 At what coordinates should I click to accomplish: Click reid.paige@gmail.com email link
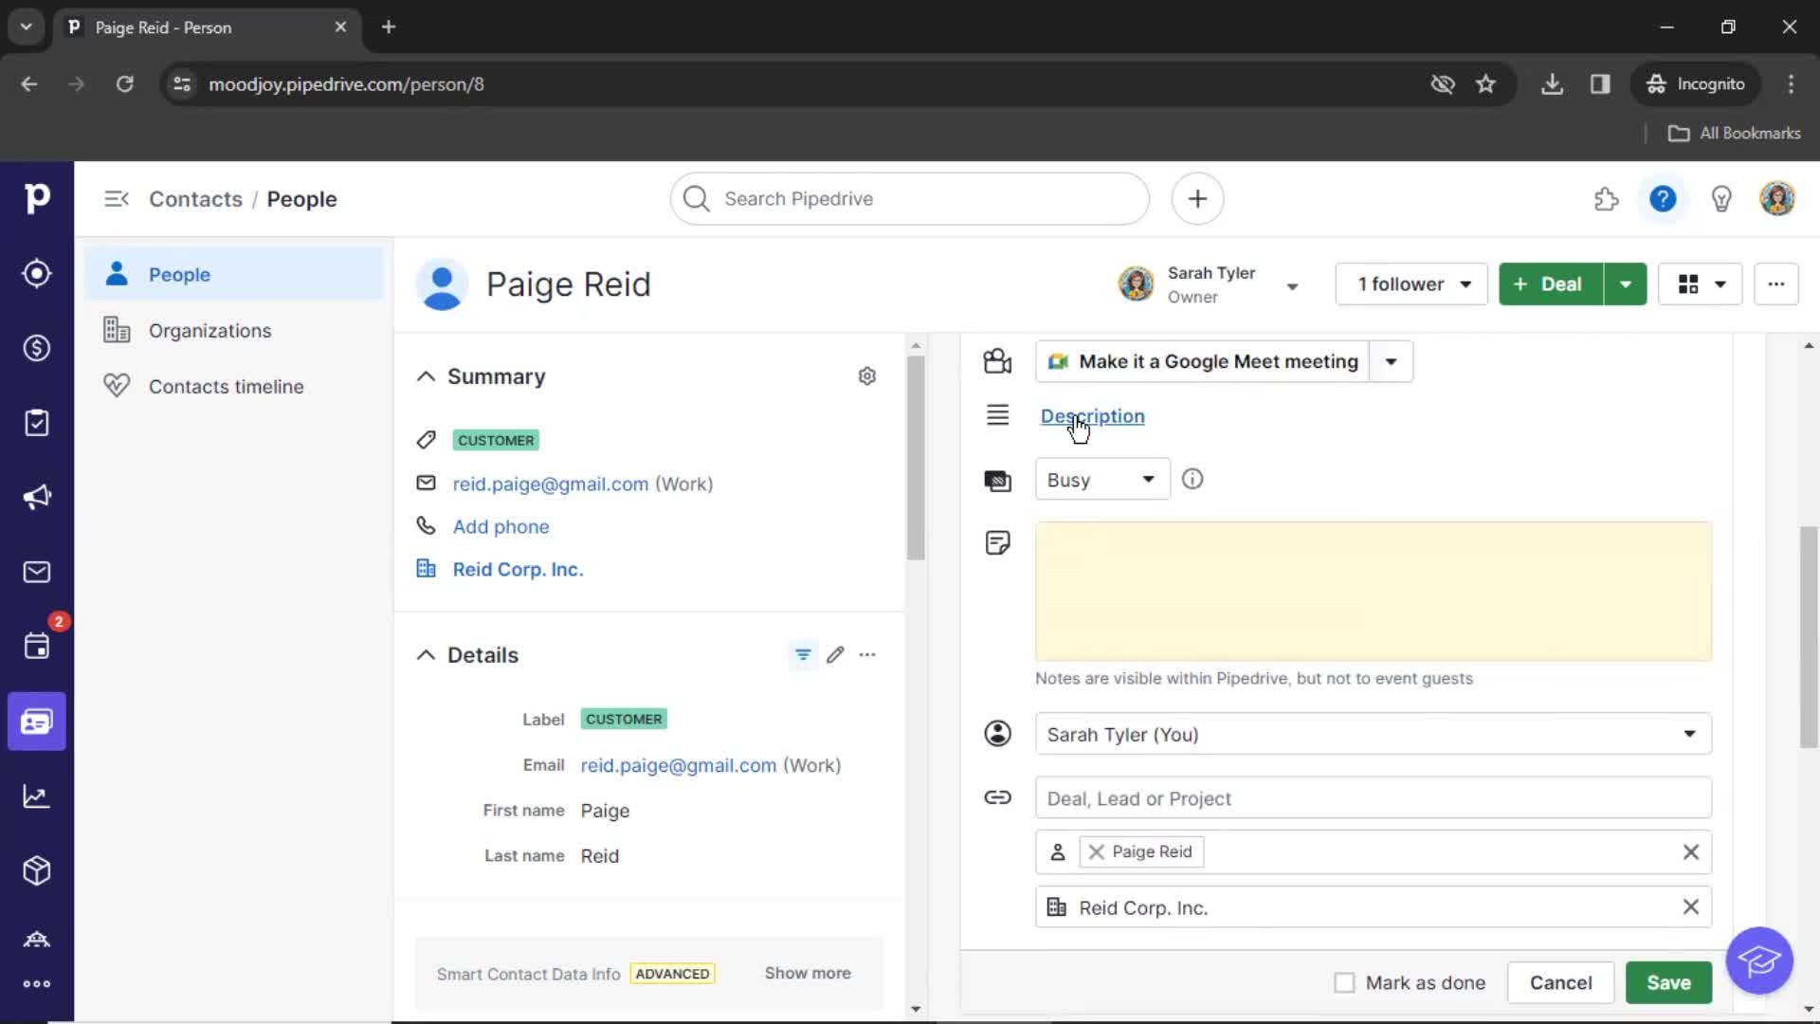click(550, 484)
